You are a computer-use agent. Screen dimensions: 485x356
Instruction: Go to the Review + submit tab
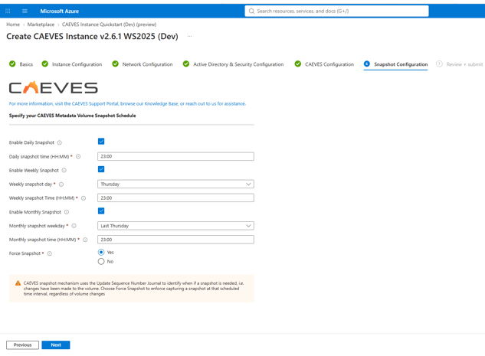click(x=464, y=64)
